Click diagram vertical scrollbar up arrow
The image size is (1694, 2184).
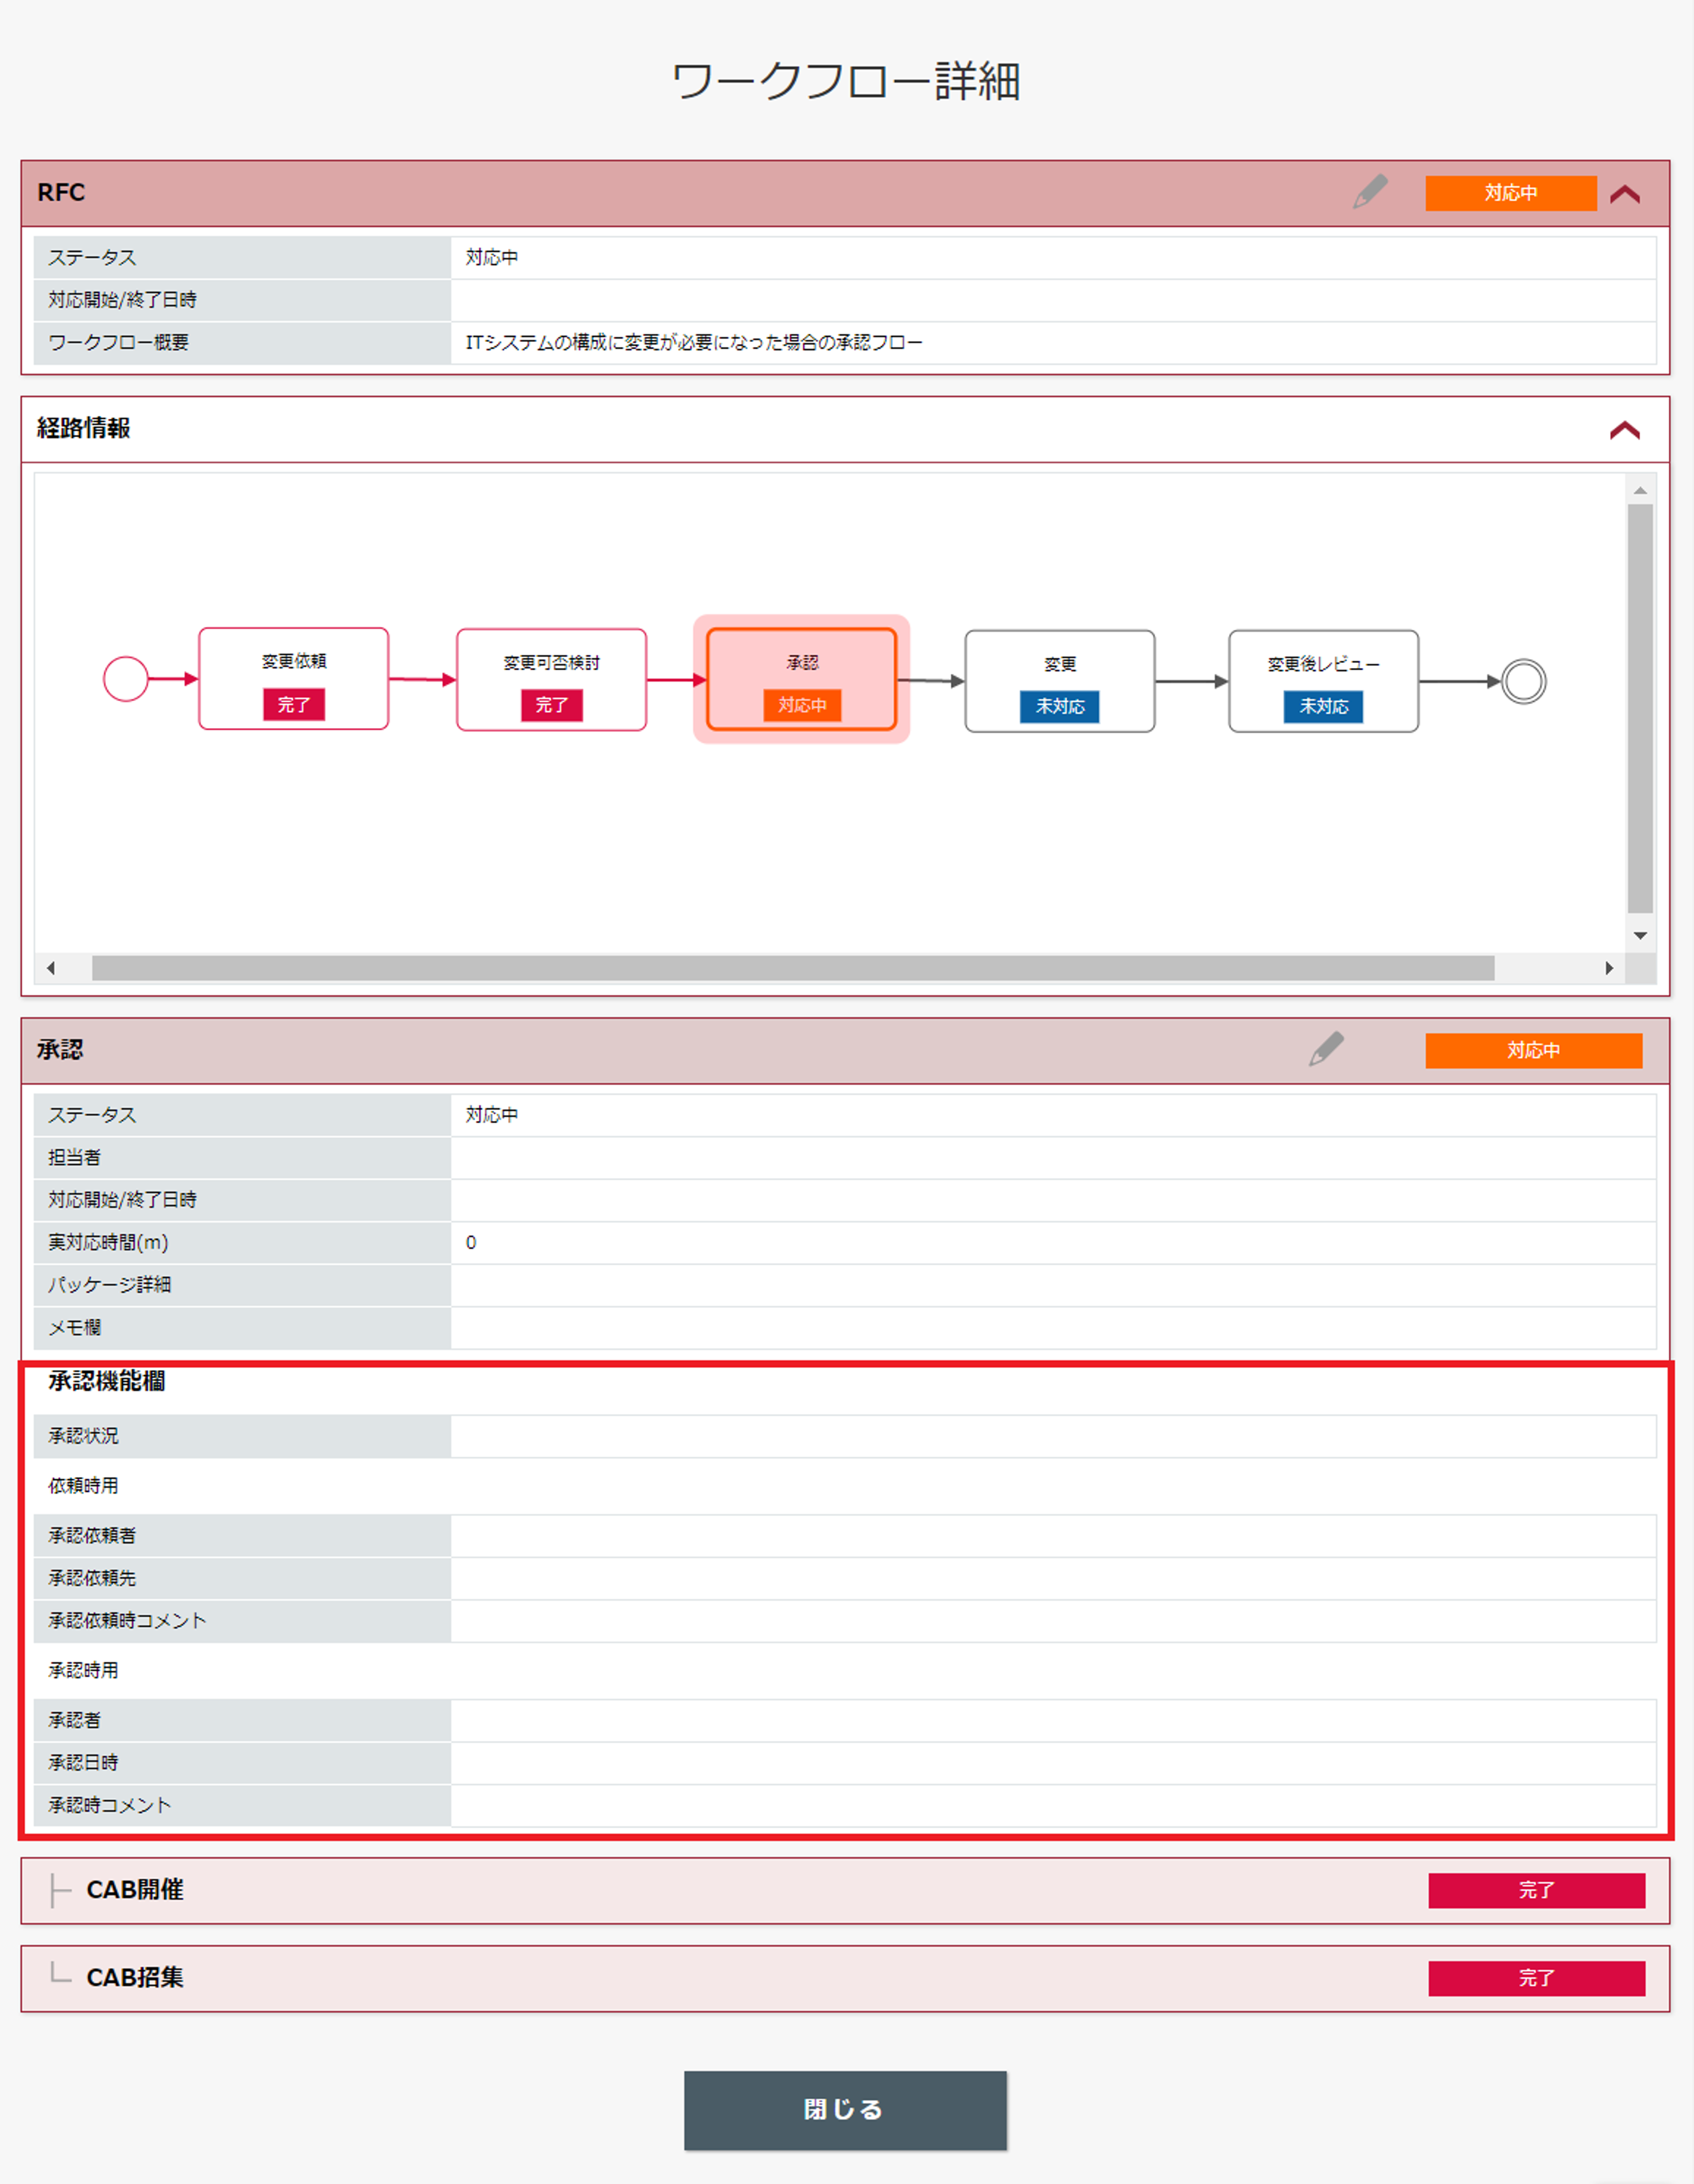pos(1640,490)
